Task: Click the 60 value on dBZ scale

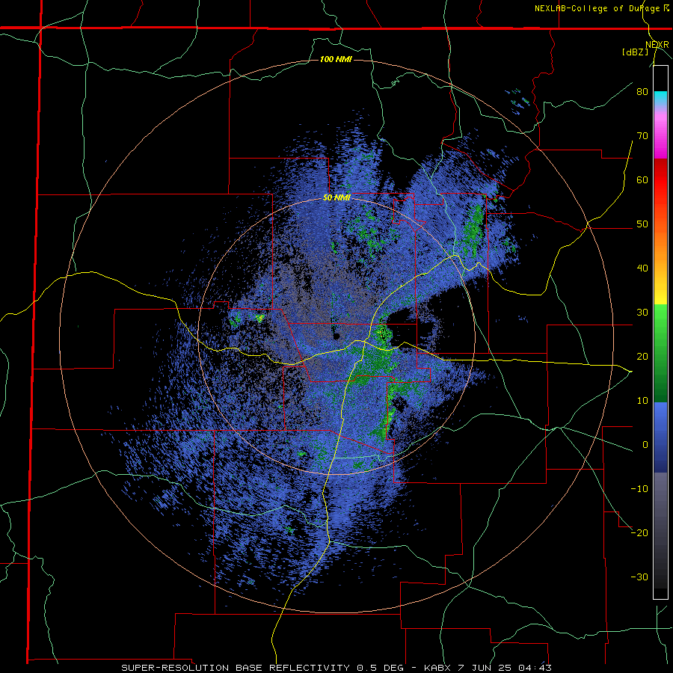Action: 642,179
